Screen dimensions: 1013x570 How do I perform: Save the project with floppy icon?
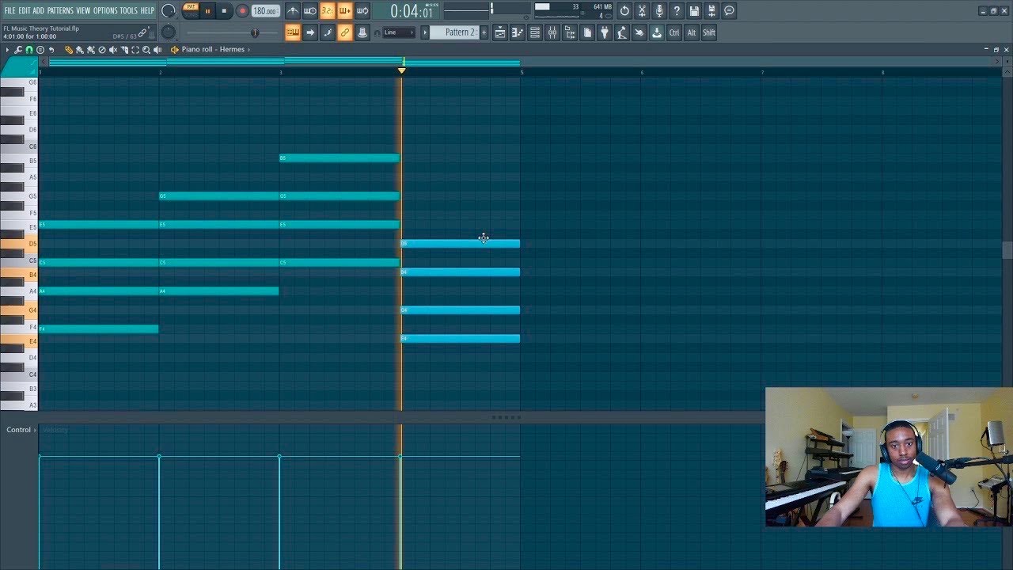(x=694, y=11)
